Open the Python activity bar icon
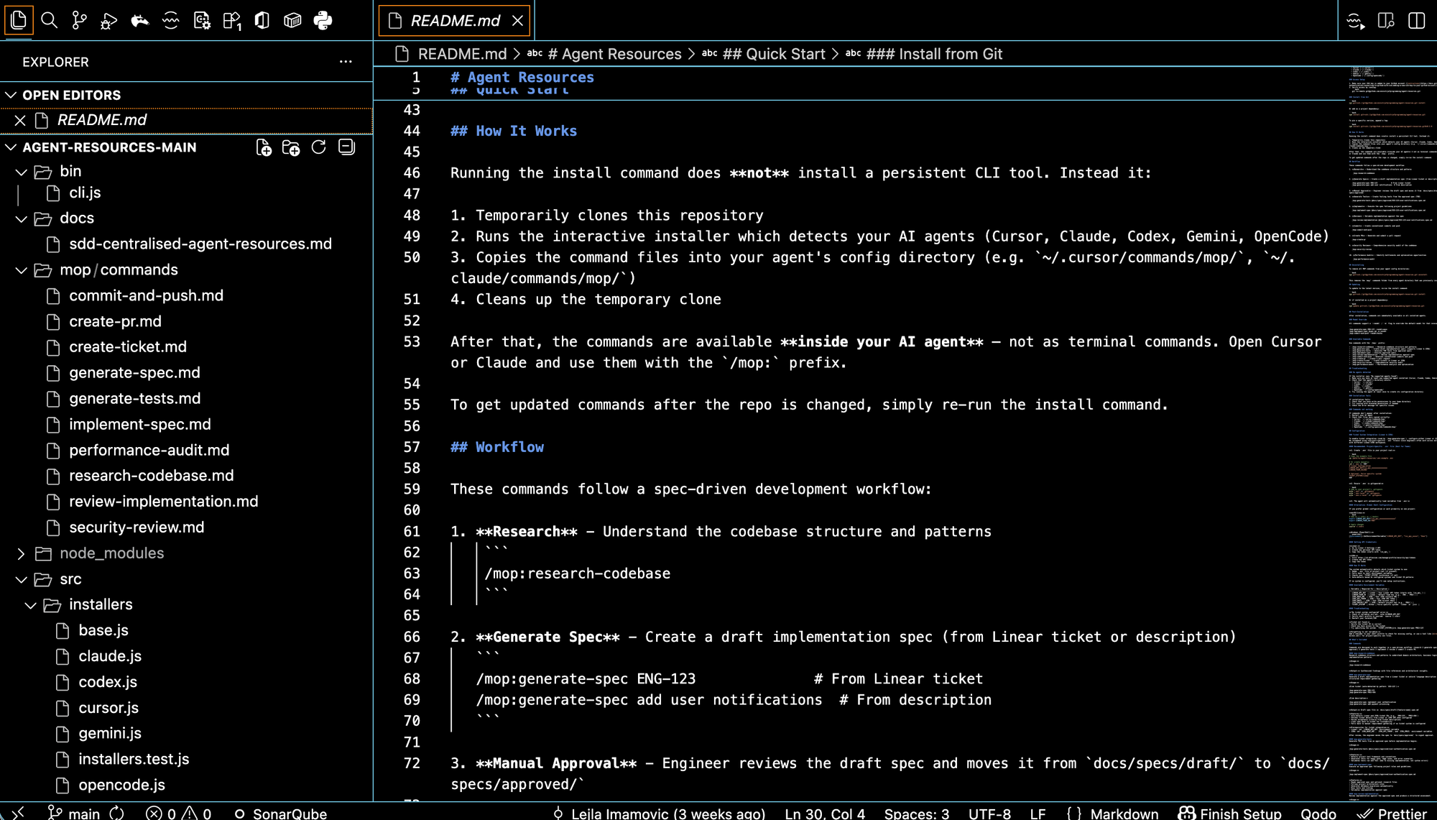This screenshot has width=1437, height=820. coord(323,20)
